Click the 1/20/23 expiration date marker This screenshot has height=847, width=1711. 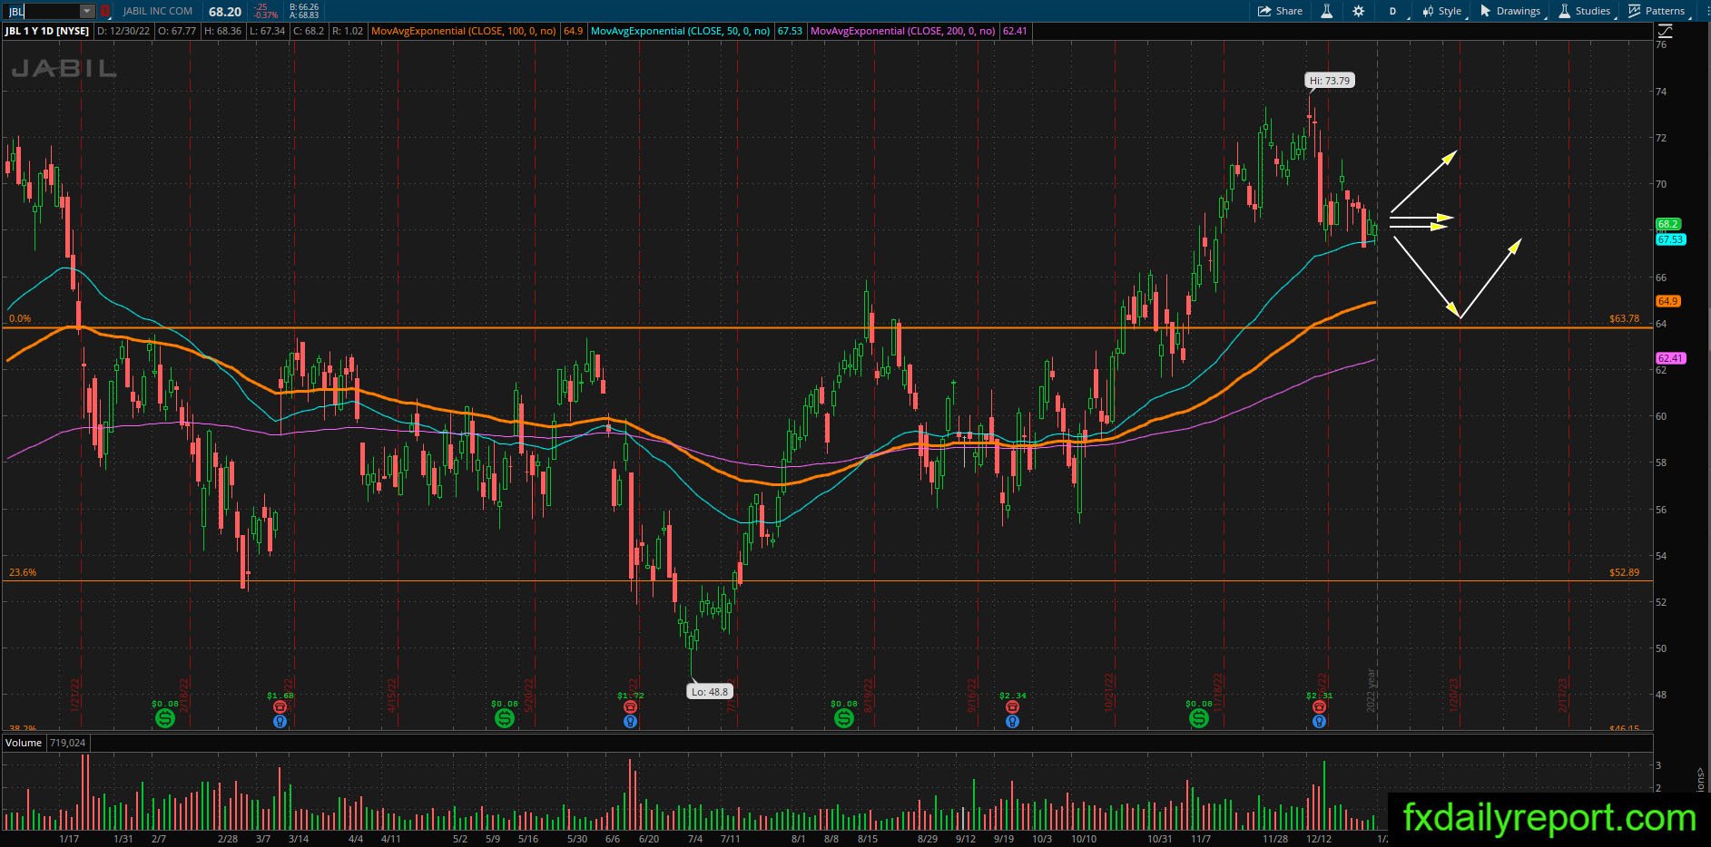[x=1454, y=696]
